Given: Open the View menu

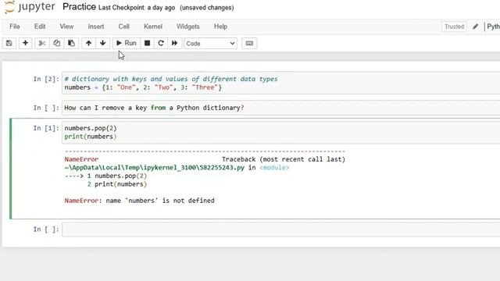Looking at the screenshot, I should (66, 27).
